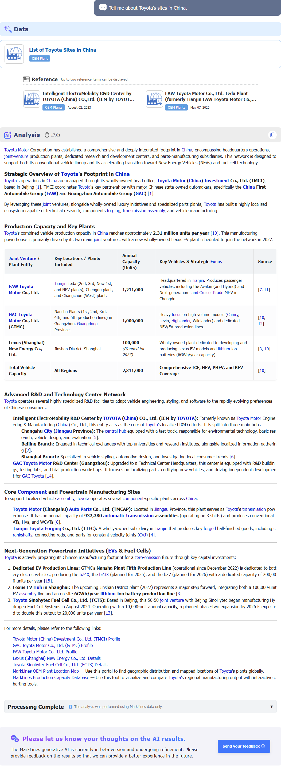Click the Reference section newspaper icon
This screenshot has width=281, height=773.
coord(26,79)
